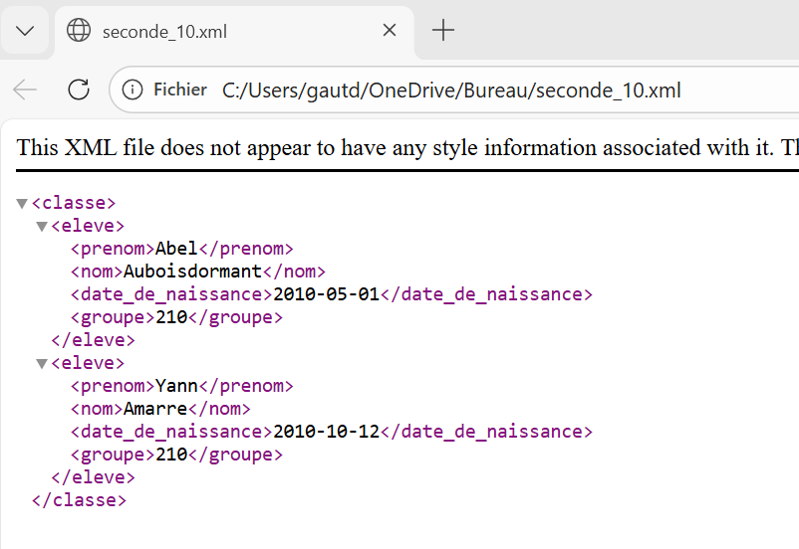
Task: Click the nom value Amarre
Action: [x=154, y=409]
